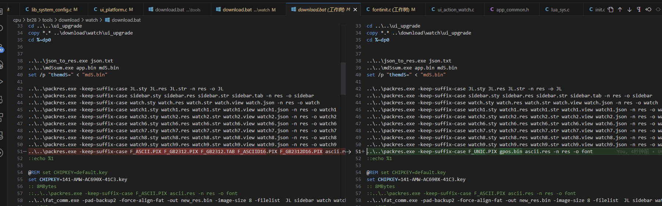
Task: Click F_UNIC.PIX in right pane line 51
Action: click(482, 151)
